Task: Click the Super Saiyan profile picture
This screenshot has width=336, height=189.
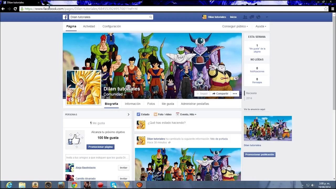Action: click(84, 88)
